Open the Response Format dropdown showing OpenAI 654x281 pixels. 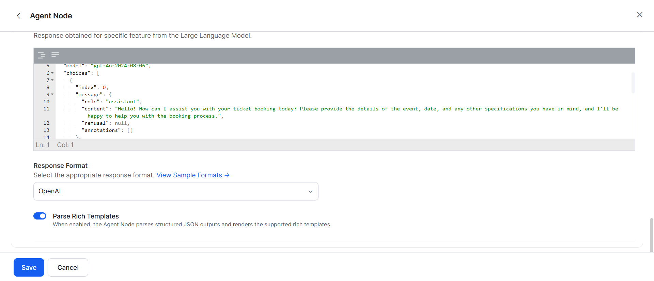pos(175,191)
